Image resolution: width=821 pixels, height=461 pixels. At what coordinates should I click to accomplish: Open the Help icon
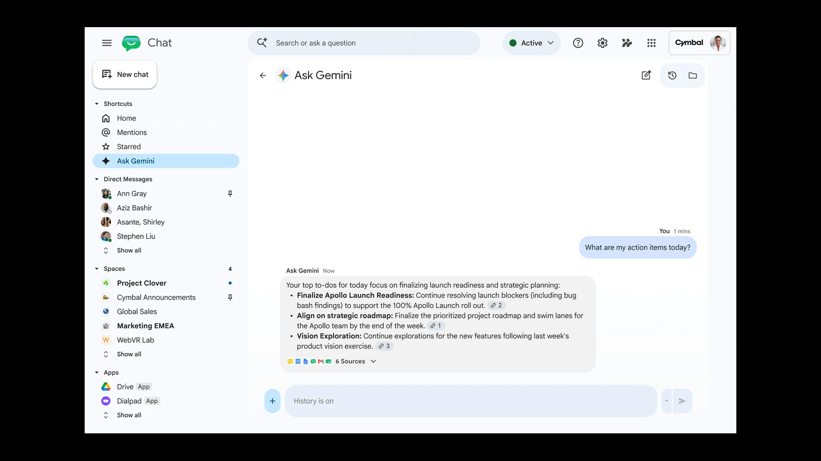[x=578, y=43]
